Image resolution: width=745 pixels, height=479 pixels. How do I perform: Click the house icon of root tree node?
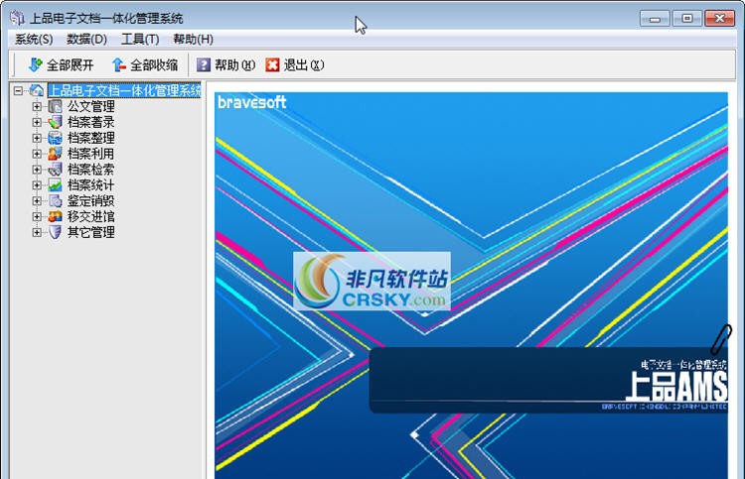click(x=37, y=90)
